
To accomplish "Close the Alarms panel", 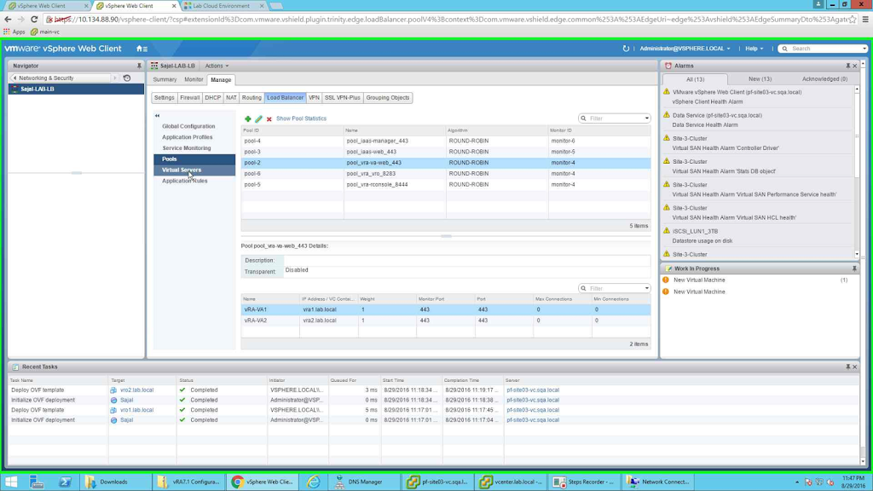I will pos(855,66).
